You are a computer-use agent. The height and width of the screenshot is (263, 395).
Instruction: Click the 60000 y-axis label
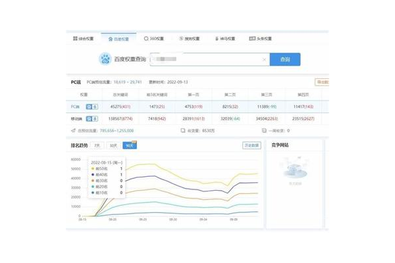pos(76,159)
